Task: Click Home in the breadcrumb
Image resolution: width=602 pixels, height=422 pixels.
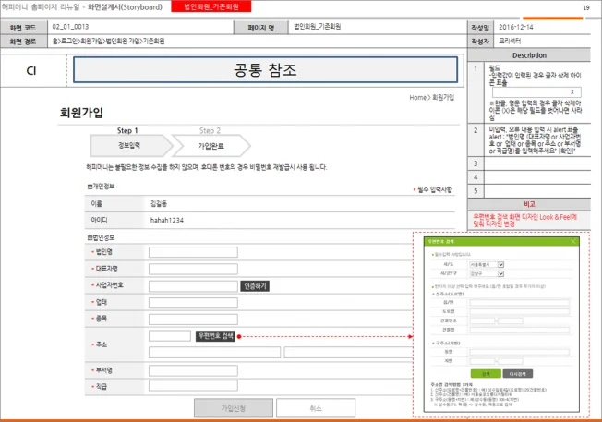Action: tap(417, 98)
